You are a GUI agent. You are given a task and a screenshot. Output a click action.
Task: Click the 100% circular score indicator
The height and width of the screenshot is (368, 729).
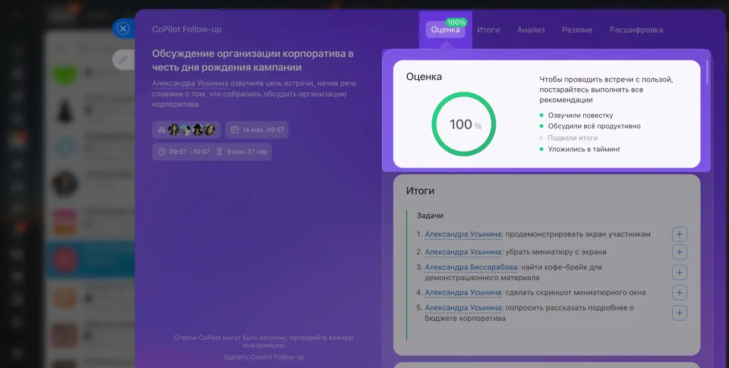pyautogui.click(x=464, y=124)
